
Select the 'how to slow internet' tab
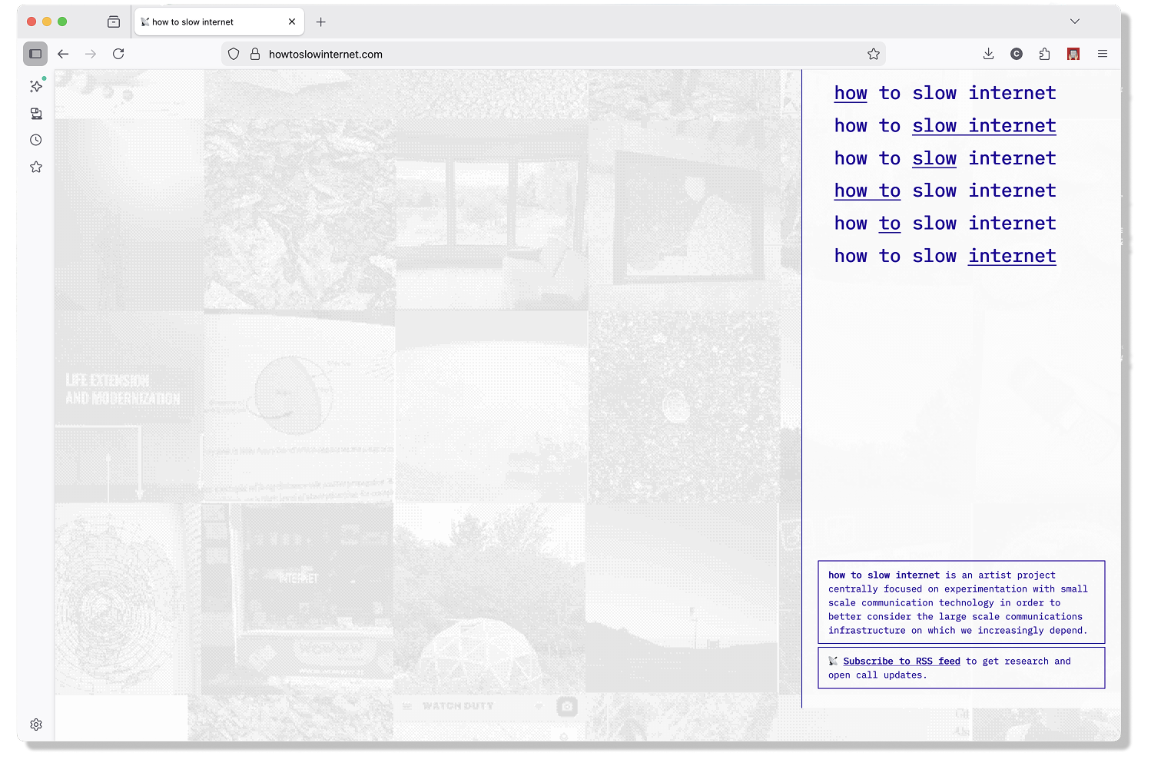(x=207, y=22)
